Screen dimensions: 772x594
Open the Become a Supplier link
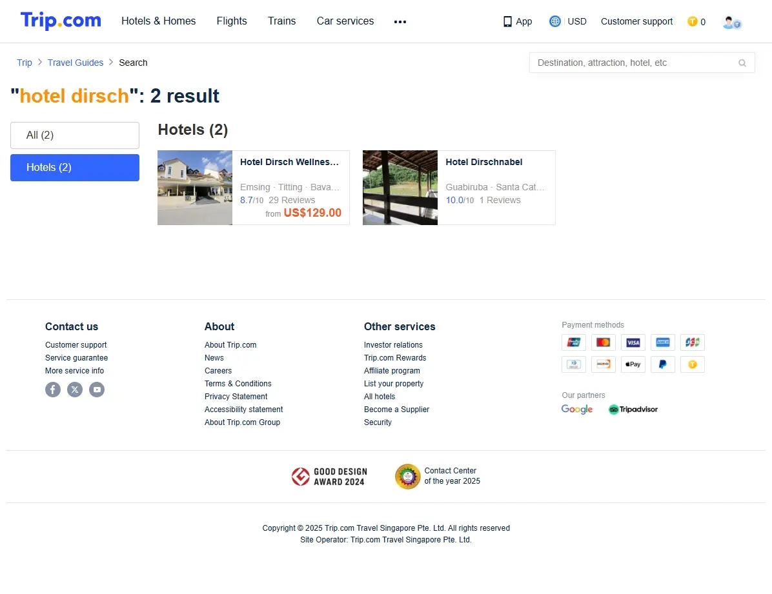(396, 409)
